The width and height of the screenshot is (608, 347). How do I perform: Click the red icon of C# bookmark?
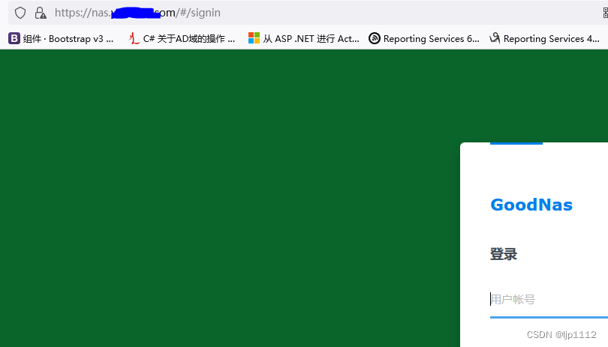click(134, 38)
